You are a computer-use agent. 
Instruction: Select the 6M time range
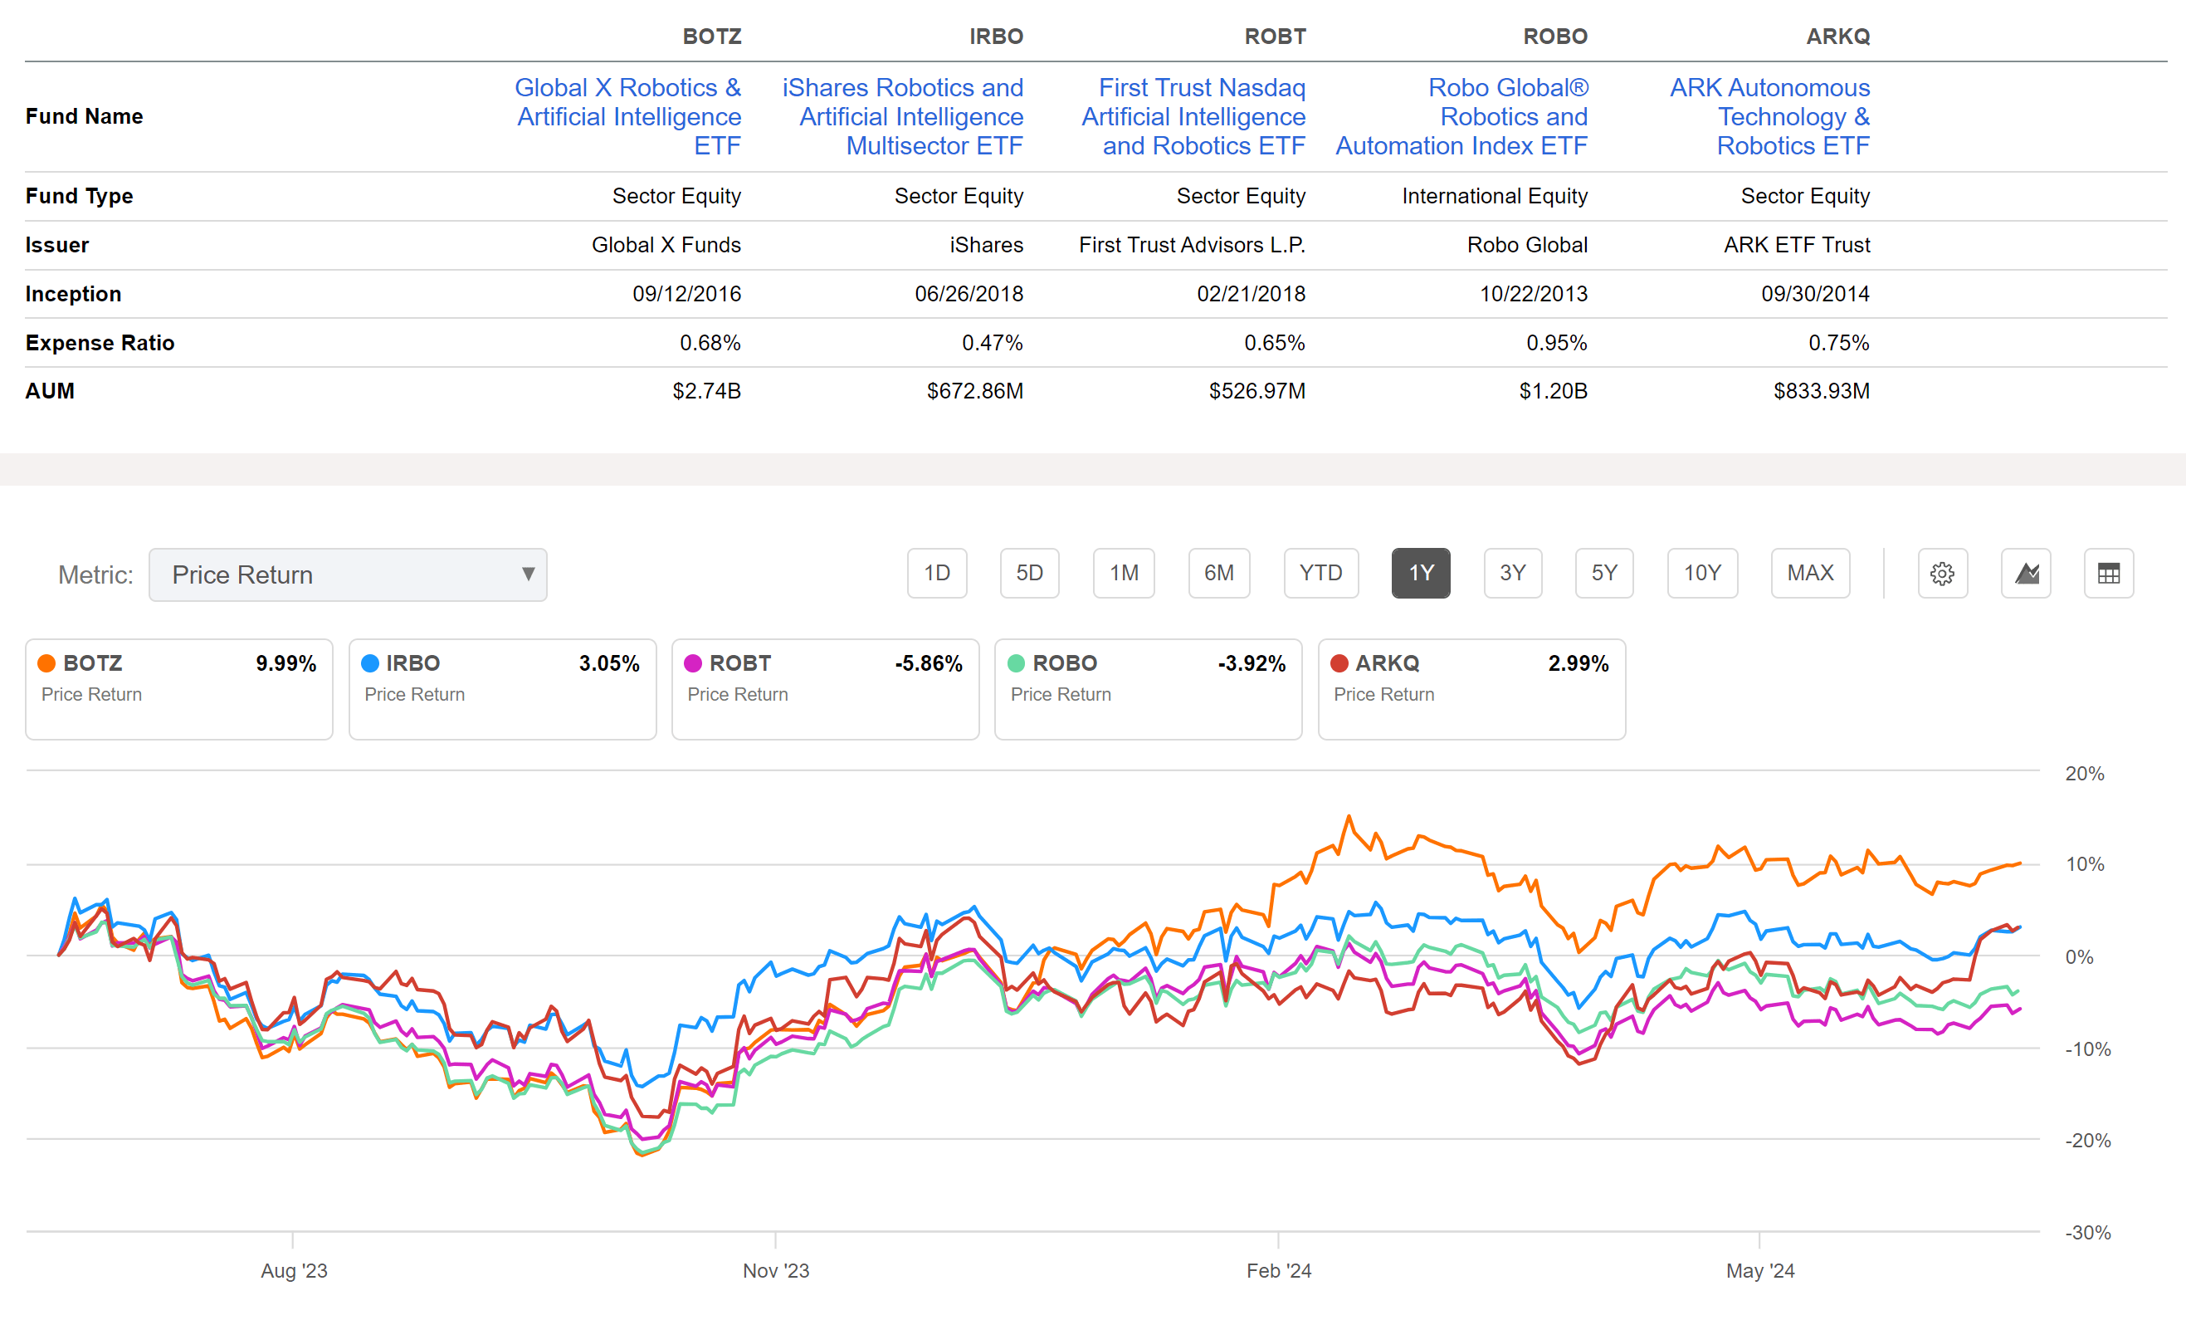pyautogui.click(x=1219, y=574)
